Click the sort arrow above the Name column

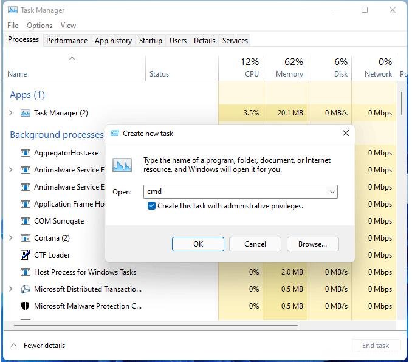pyautogui.click(x=72, y=58)
